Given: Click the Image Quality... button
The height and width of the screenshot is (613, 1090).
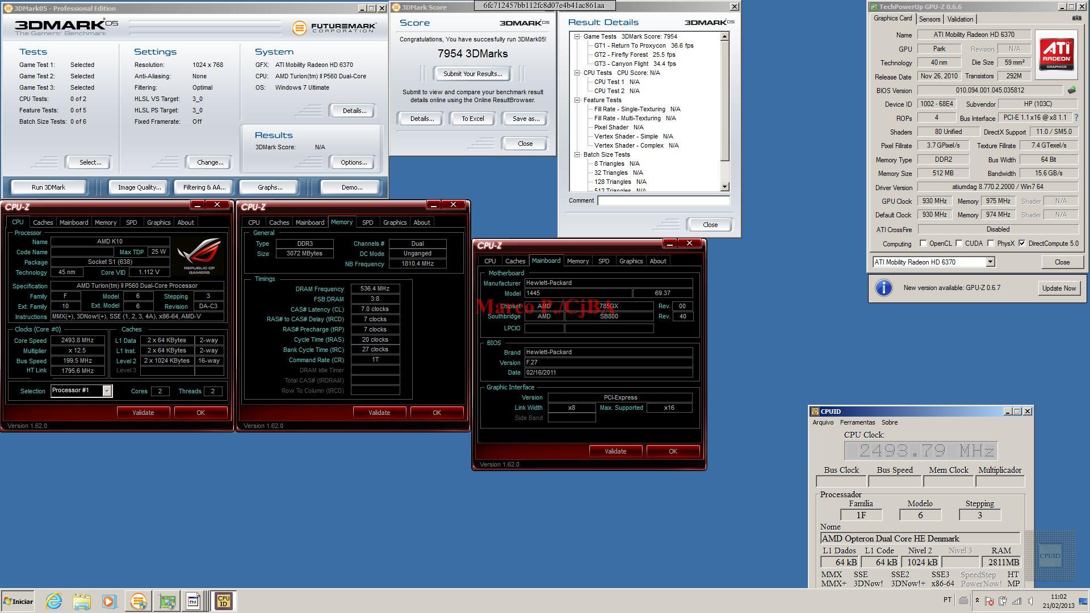Looking at the screenshot, I should pyautogui.click(x=139, y=187).
